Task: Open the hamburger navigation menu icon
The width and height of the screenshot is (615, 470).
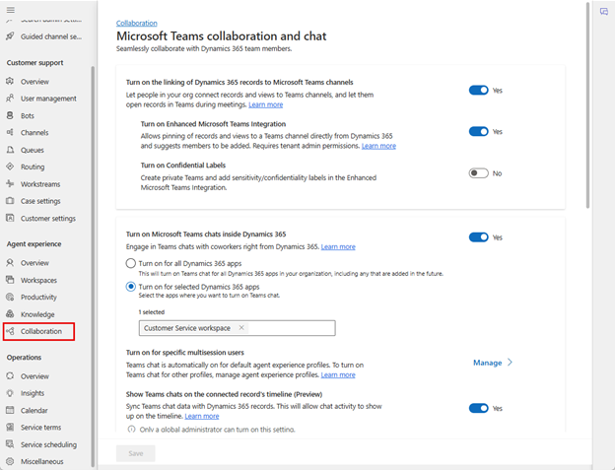Action: (x=11, y=10)
